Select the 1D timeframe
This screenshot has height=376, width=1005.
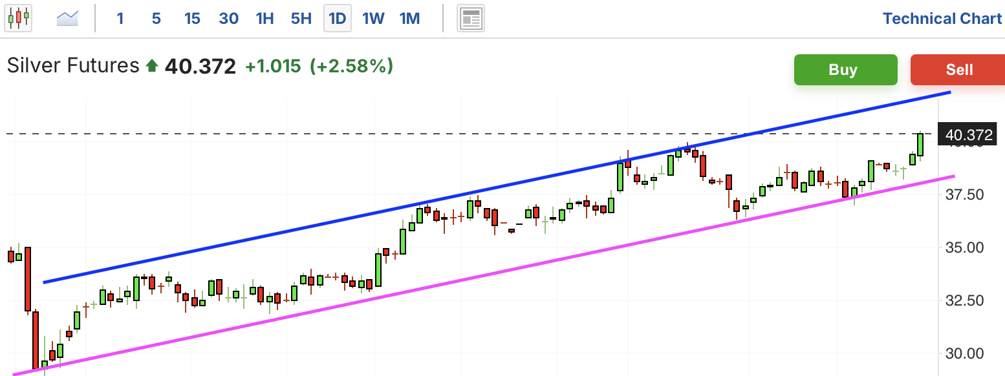tap(337, 18)
